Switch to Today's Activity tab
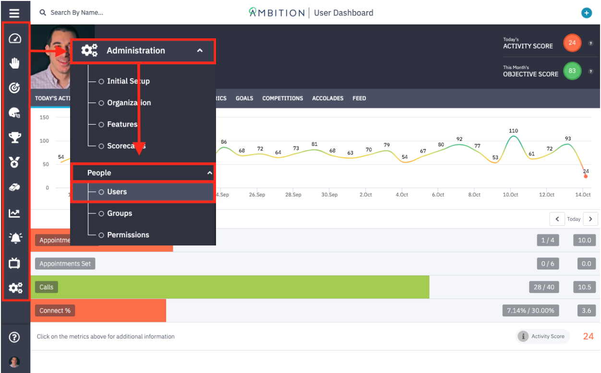This screenshot has height=373, width=601. [x=52, y=98]
